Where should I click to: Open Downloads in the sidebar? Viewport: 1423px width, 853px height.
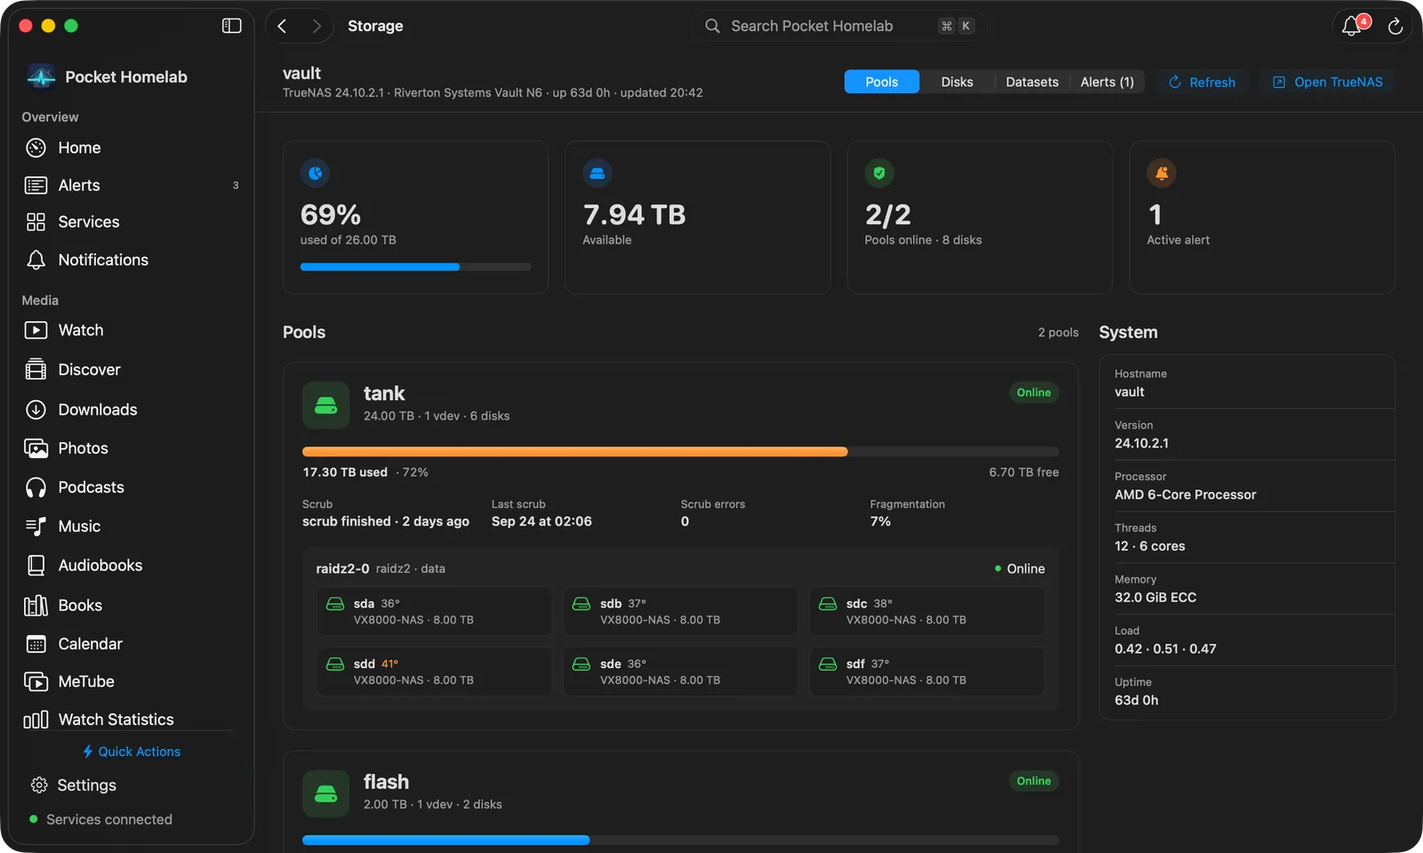pos(131,409)
